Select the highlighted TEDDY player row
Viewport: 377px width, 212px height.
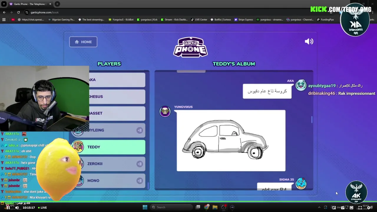point(108,147)
